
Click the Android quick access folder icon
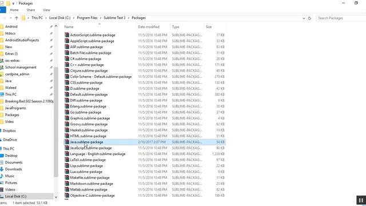click(2, 27)
